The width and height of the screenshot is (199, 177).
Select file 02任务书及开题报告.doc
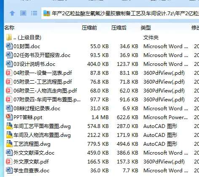point(42,55)
